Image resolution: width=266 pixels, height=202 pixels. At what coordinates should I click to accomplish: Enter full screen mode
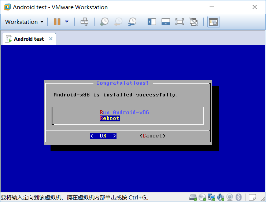click(180, 22)
